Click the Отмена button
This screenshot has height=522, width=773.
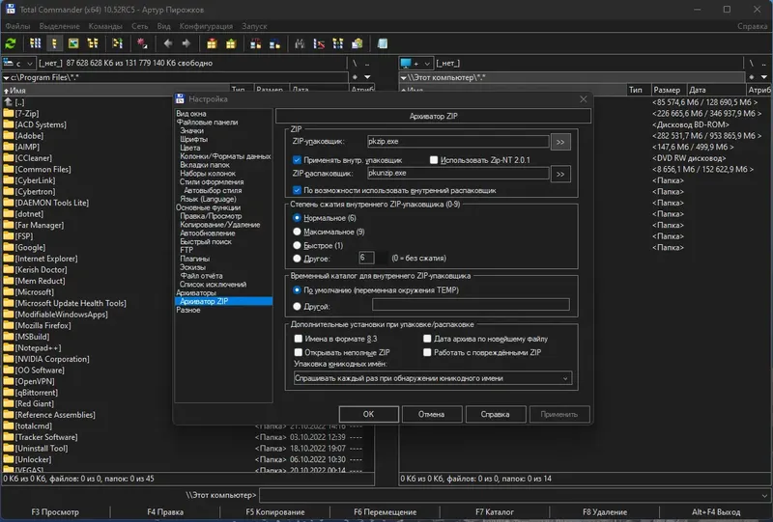point(431,414)
